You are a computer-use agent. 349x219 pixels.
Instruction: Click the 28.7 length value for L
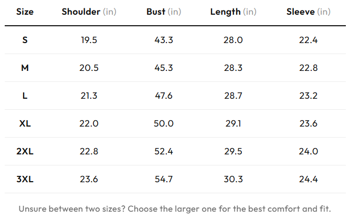pyautogui.click(x=233, y=96)
